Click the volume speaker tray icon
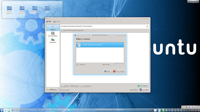200x112 pixels. tap(178, 110)
